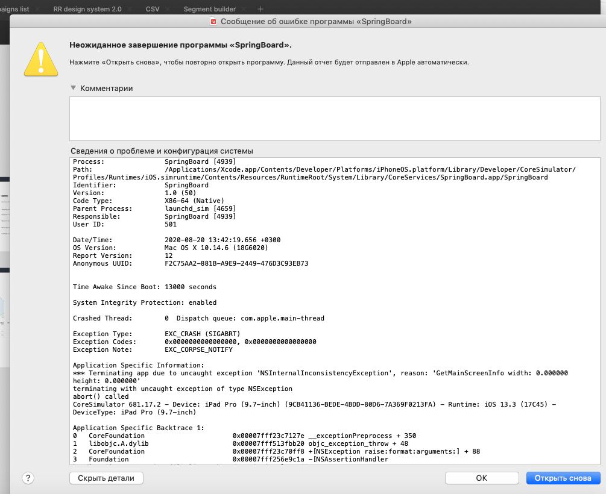Click the help question mark button

coord(28,478)
